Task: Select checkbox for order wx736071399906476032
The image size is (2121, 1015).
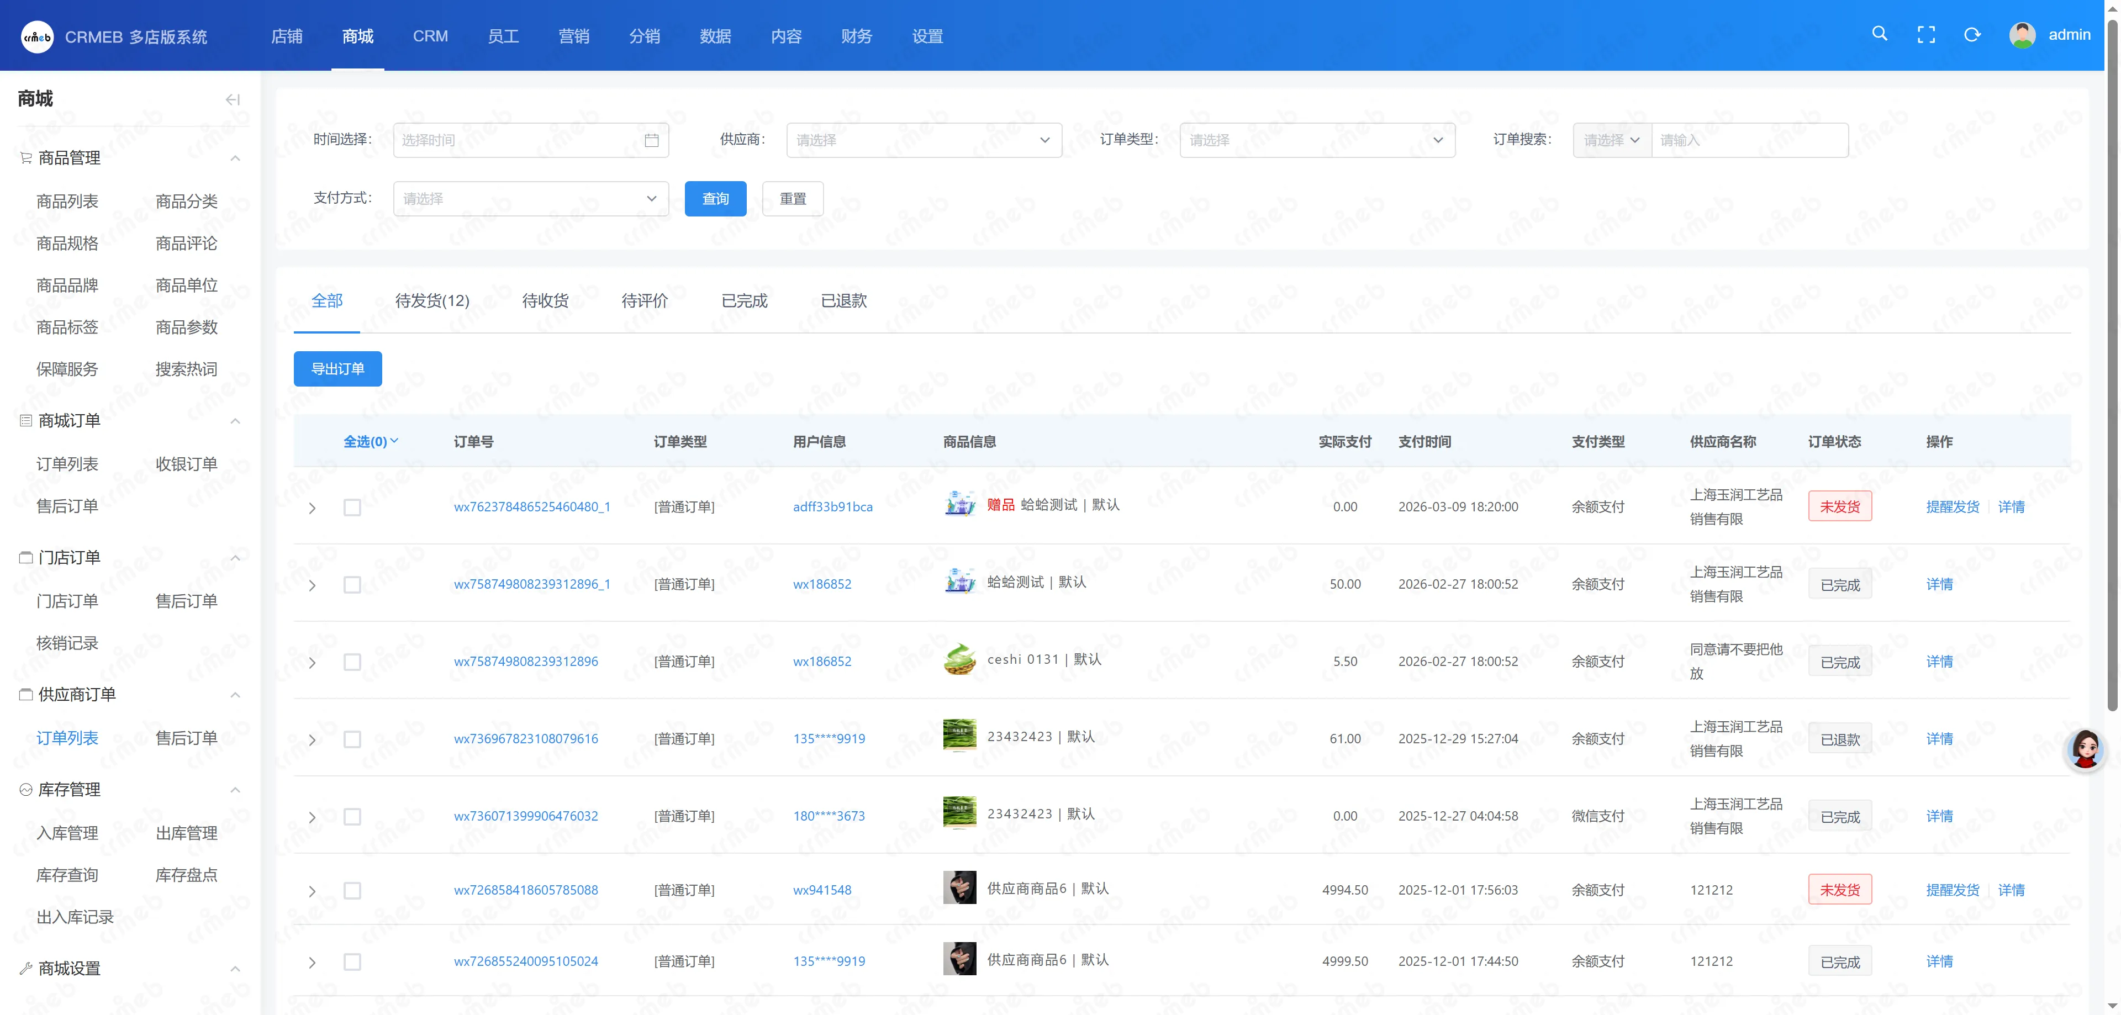Action: pyautogui.click(x=352, y=817)
